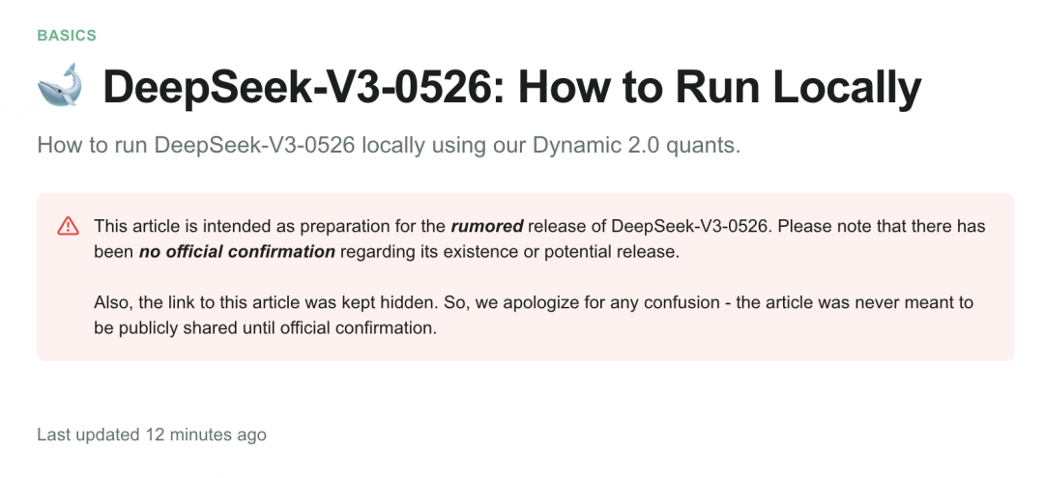
Task: Click 'Please note that there has' text
Action: pyautogui.click(x=881, y=227)
